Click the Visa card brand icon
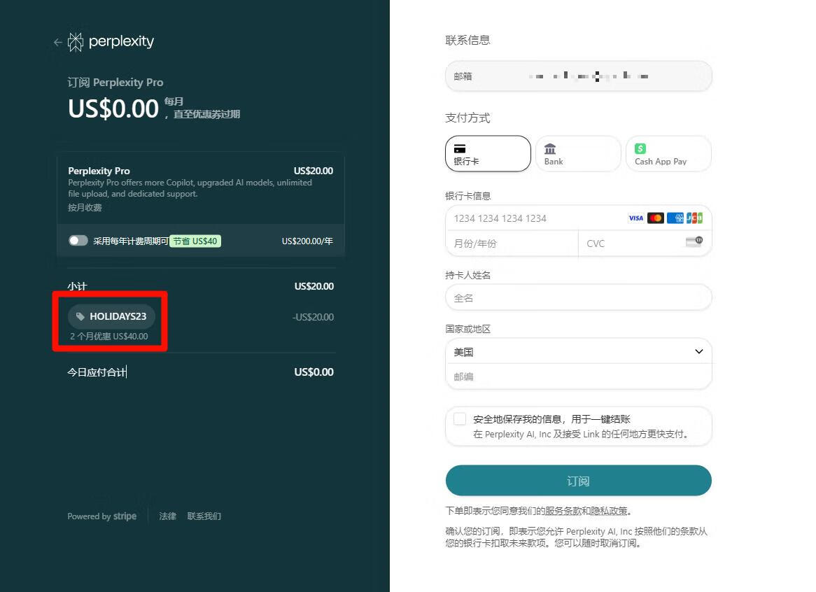Image resolution: width=816 pixels, height=592 pixels. [636, 218]
